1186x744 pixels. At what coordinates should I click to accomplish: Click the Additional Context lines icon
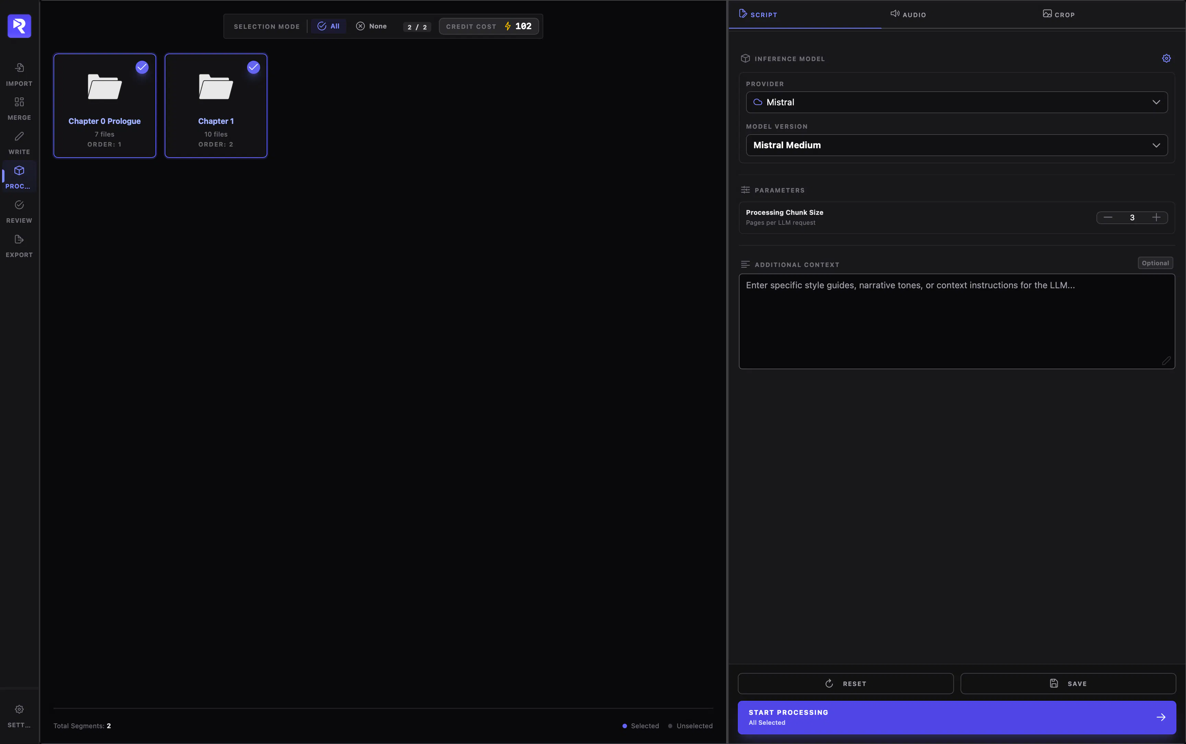click(745, 264)
